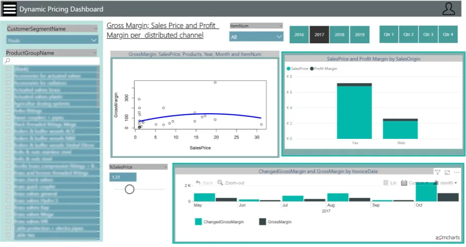Filter to Qtr 3
The height and width of the screenshot is (247, 466).
(x=428, y=34)
